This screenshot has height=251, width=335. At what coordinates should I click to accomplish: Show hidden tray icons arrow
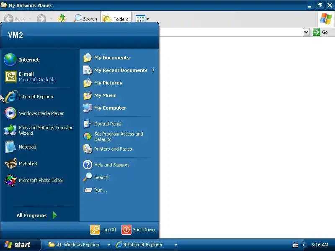click(304, 245)
